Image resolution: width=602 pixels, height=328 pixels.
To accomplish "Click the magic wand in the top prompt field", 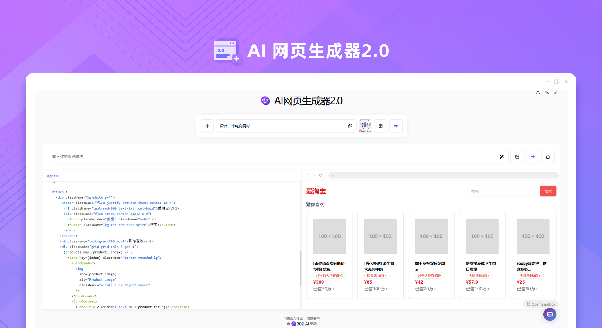I will click(350, 126).
